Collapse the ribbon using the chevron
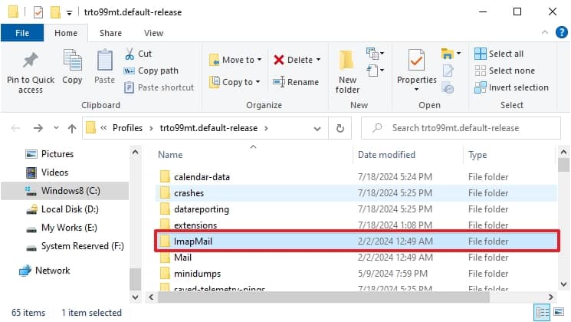The height and width of the screenshot is (322, 571). pyautogui.click(x=545, y=32)
